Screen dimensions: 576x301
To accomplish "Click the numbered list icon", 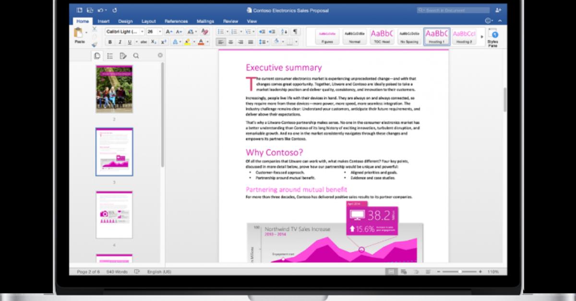I will click(x=234, y=32).
